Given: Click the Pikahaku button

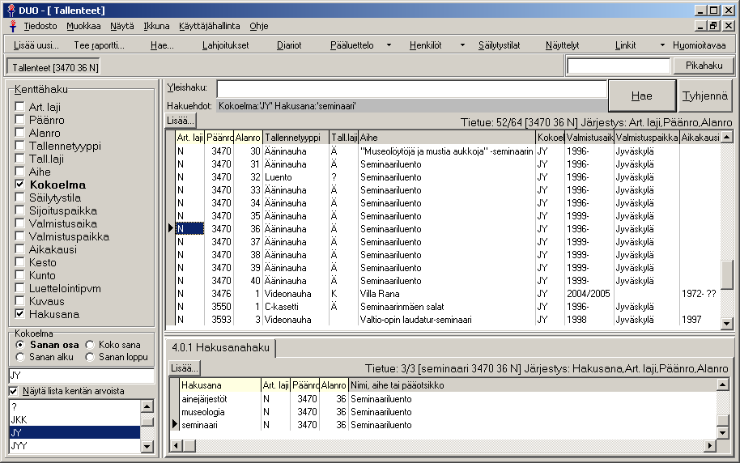Looking at the screenshot, I should coord(704,66).
